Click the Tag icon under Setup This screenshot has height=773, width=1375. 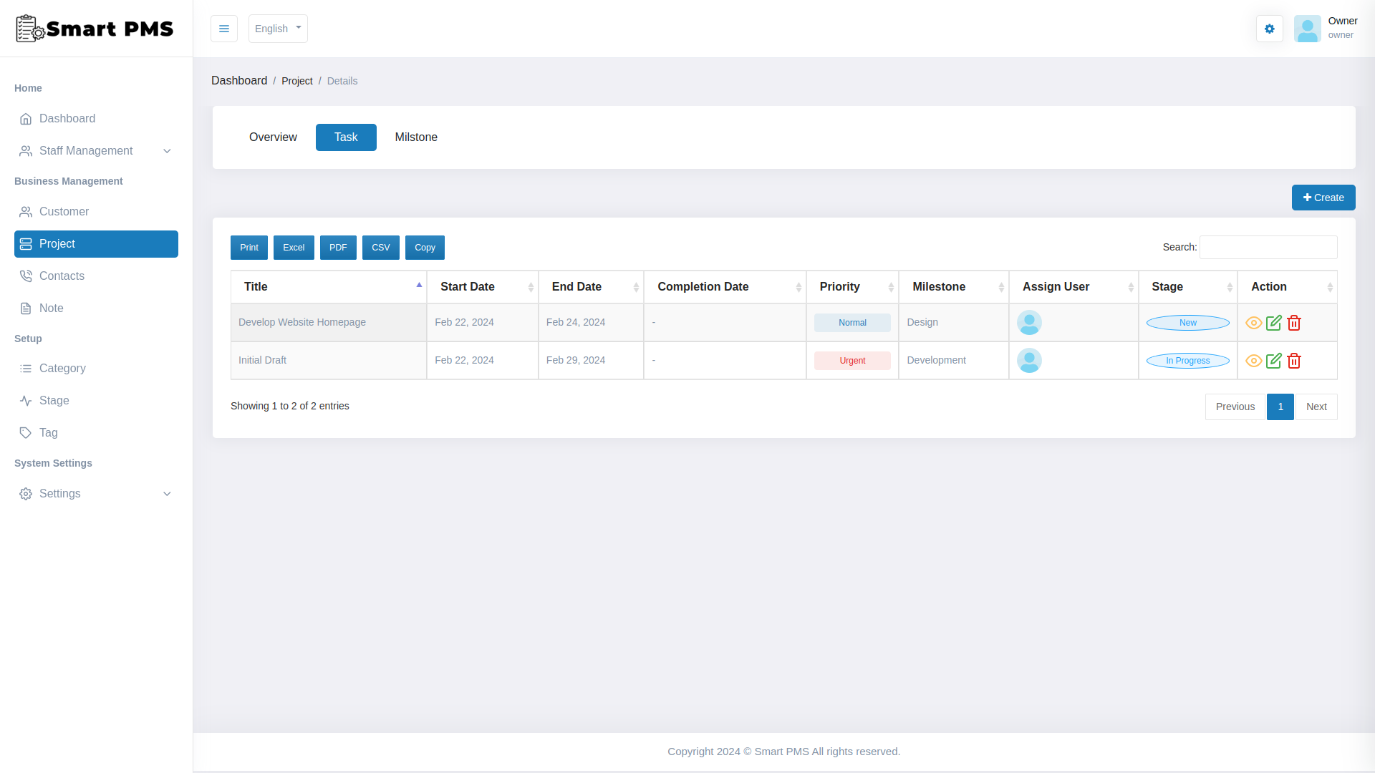26,432
